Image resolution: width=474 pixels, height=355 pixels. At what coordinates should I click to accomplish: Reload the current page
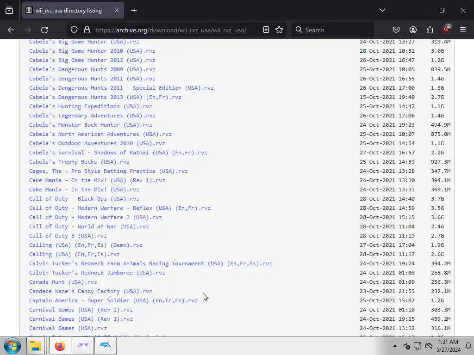[44, 30]
